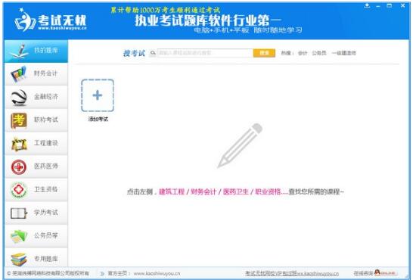This screenshot has height=280, width=413.
Task: Open official homepage www.kaoshiwuyou.cn link
Action: click(x=157, y=273)
